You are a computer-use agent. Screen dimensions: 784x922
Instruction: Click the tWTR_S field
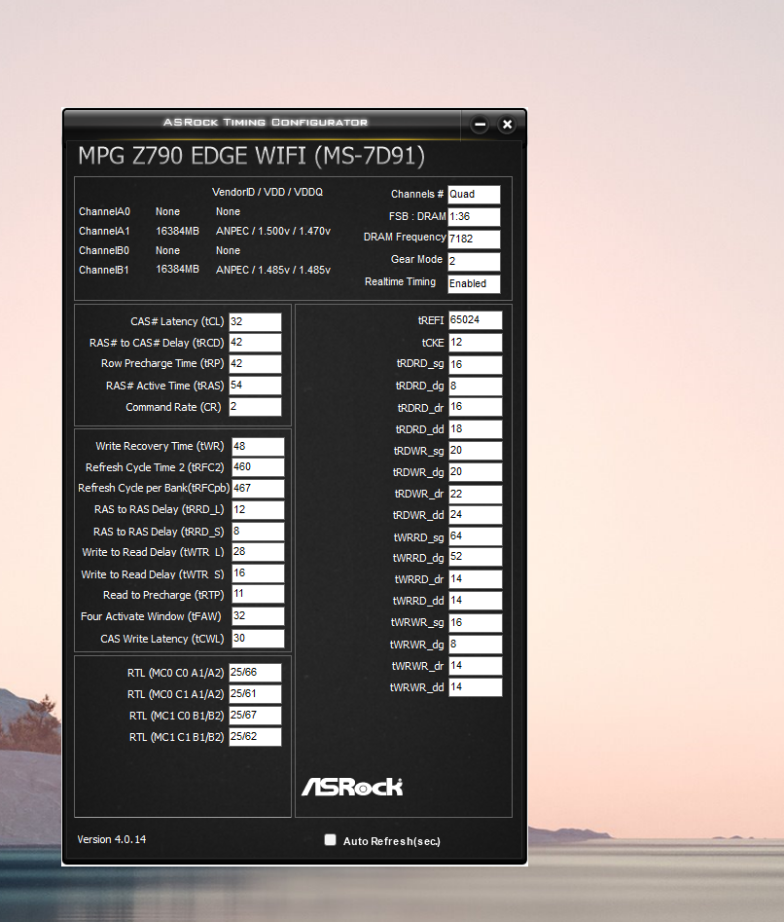pos(258,573)
